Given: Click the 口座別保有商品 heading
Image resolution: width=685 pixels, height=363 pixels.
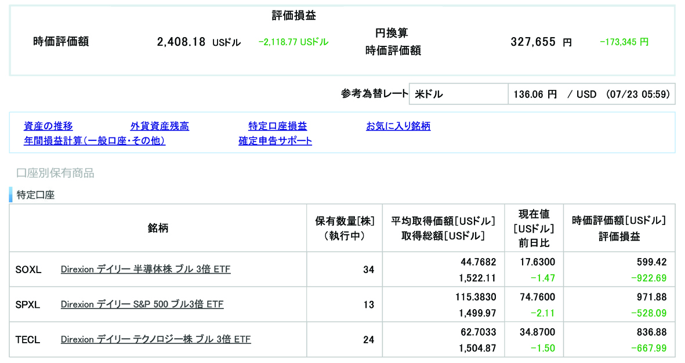Looking at the screenshot, I should (x=55, y=173).
